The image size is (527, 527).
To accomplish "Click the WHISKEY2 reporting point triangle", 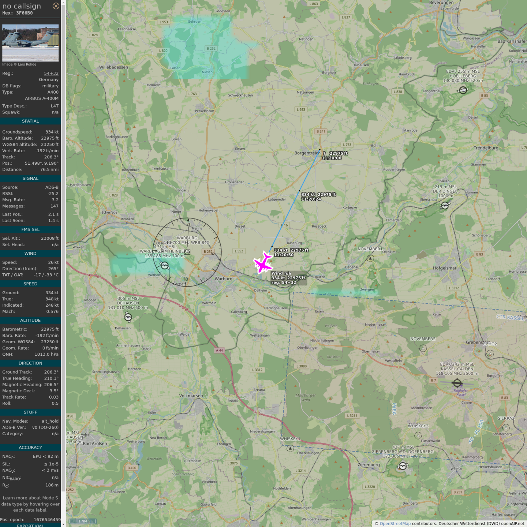I will point(418,436).
